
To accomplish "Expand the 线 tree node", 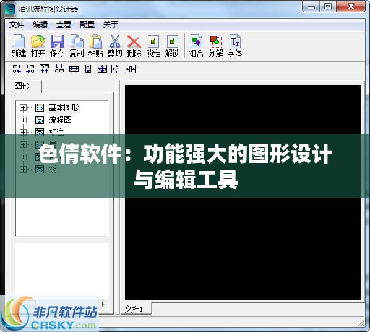I will (x=23, y=169).
